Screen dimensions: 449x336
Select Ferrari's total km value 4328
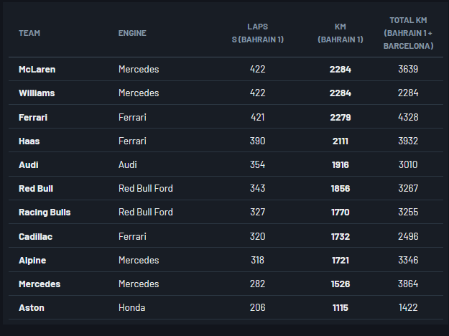(x=408, y=117)
